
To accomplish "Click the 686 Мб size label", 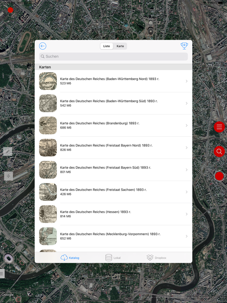I will [x=66, y=128].
